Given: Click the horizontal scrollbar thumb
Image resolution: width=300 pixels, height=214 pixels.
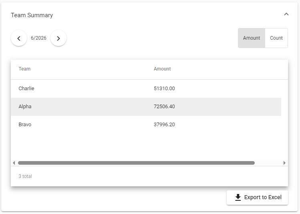Looking at the screenshot, I should [x=136, y=163].
